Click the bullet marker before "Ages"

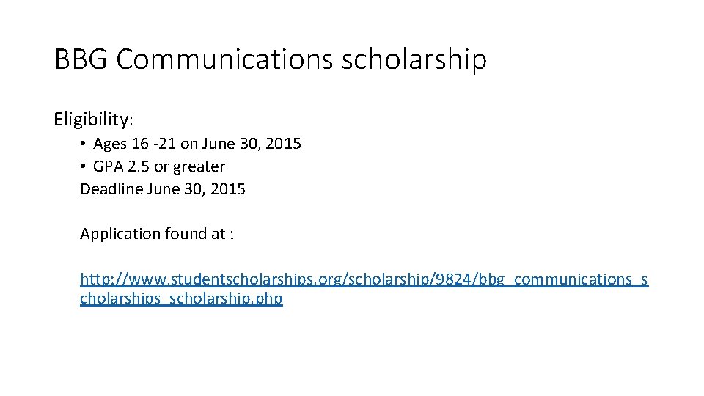point(84,144)
